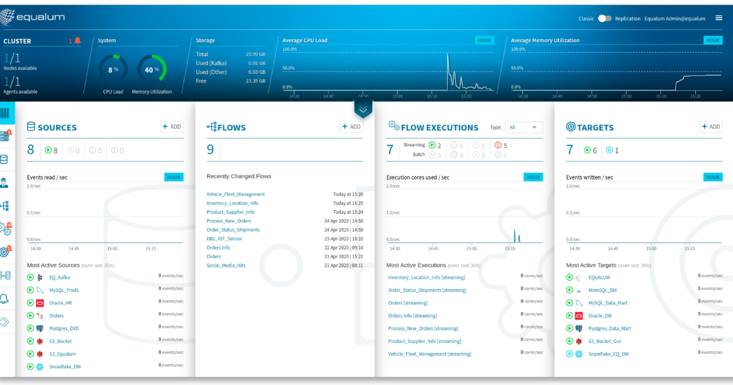Open the MySQL_Data_Mart target
The image size is (733, 385).
point(608,303)
